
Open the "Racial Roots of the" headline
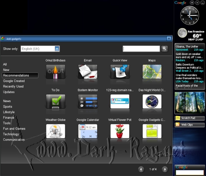[x=187, y=86]
